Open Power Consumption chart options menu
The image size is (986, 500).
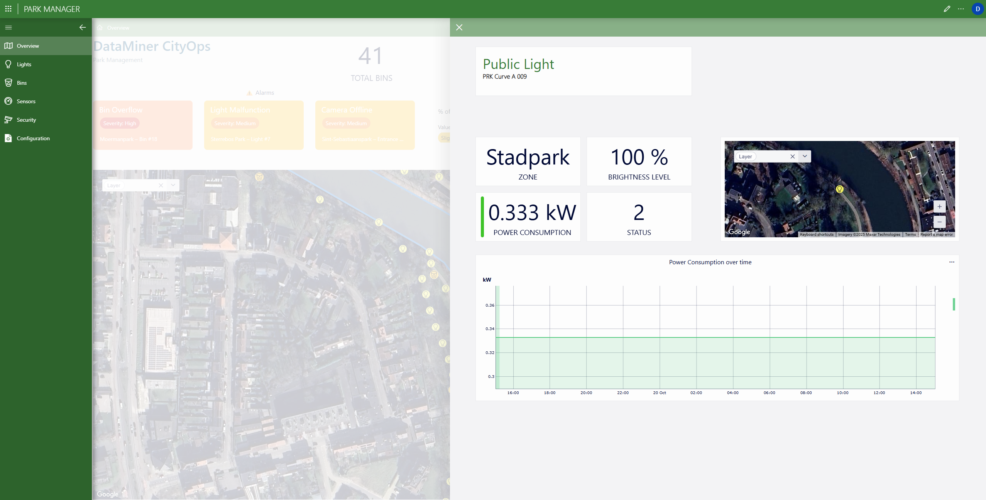point(952,262)
